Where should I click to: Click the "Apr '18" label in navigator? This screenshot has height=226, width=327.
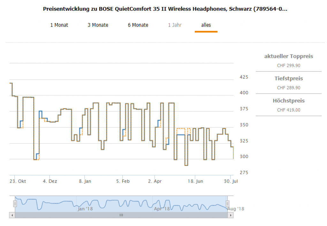[162, 209]
